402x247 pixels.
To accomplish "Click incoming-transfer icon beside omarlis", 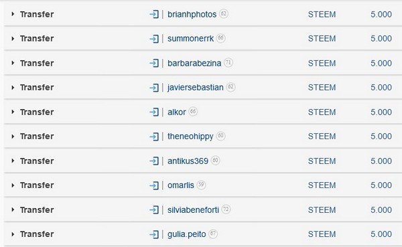I will pos(154,185).
